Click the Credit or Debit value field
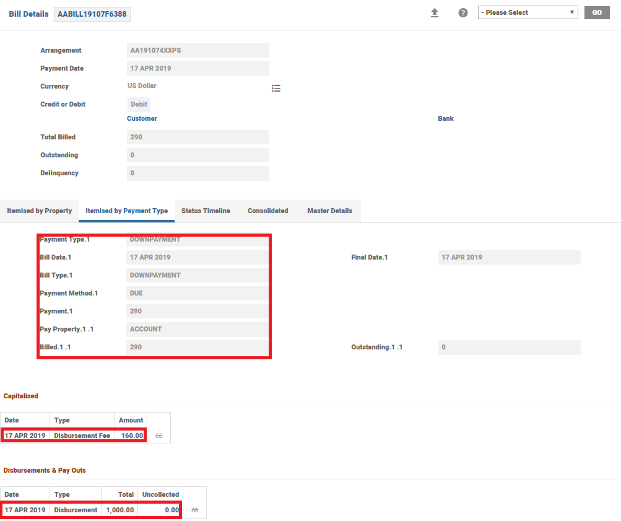The height and width of the screenshot is (521, 621). pos(139,105)
